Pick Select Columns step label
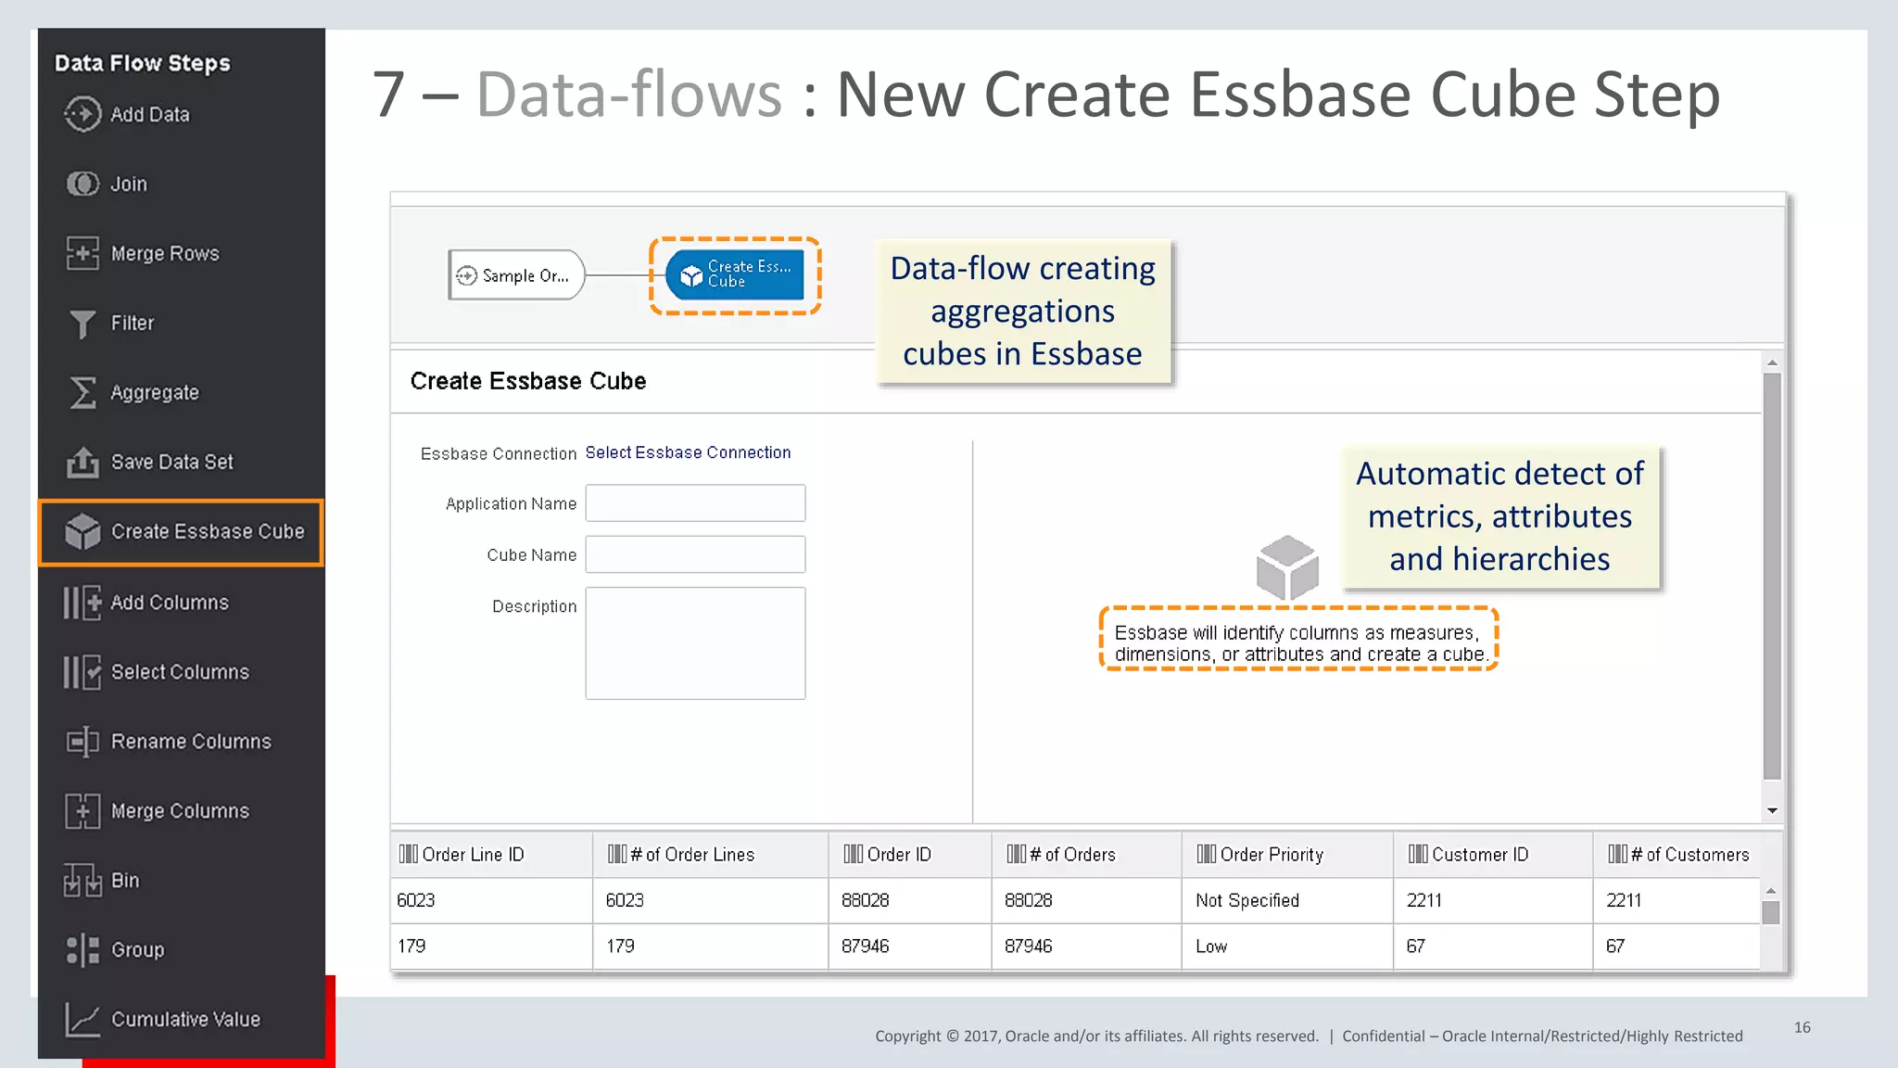1898x1068 pixels. (180, 672)
